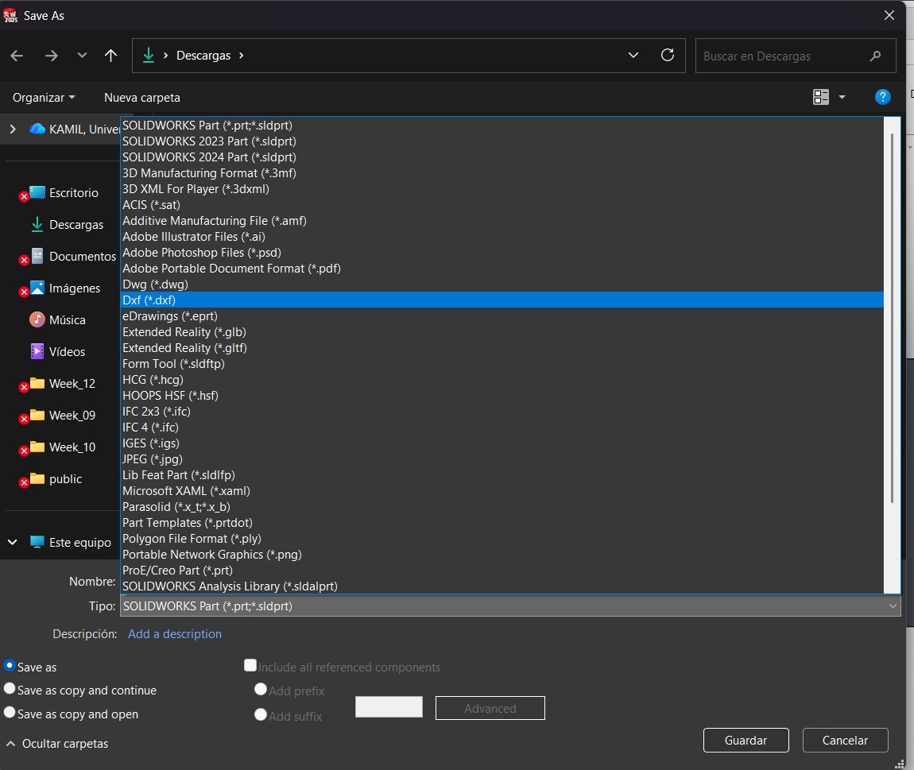Click Guardar to save the file
Image resolution: width=914 pixels, height=770 pixels.
pyautogui.click(x=746, y=741)
